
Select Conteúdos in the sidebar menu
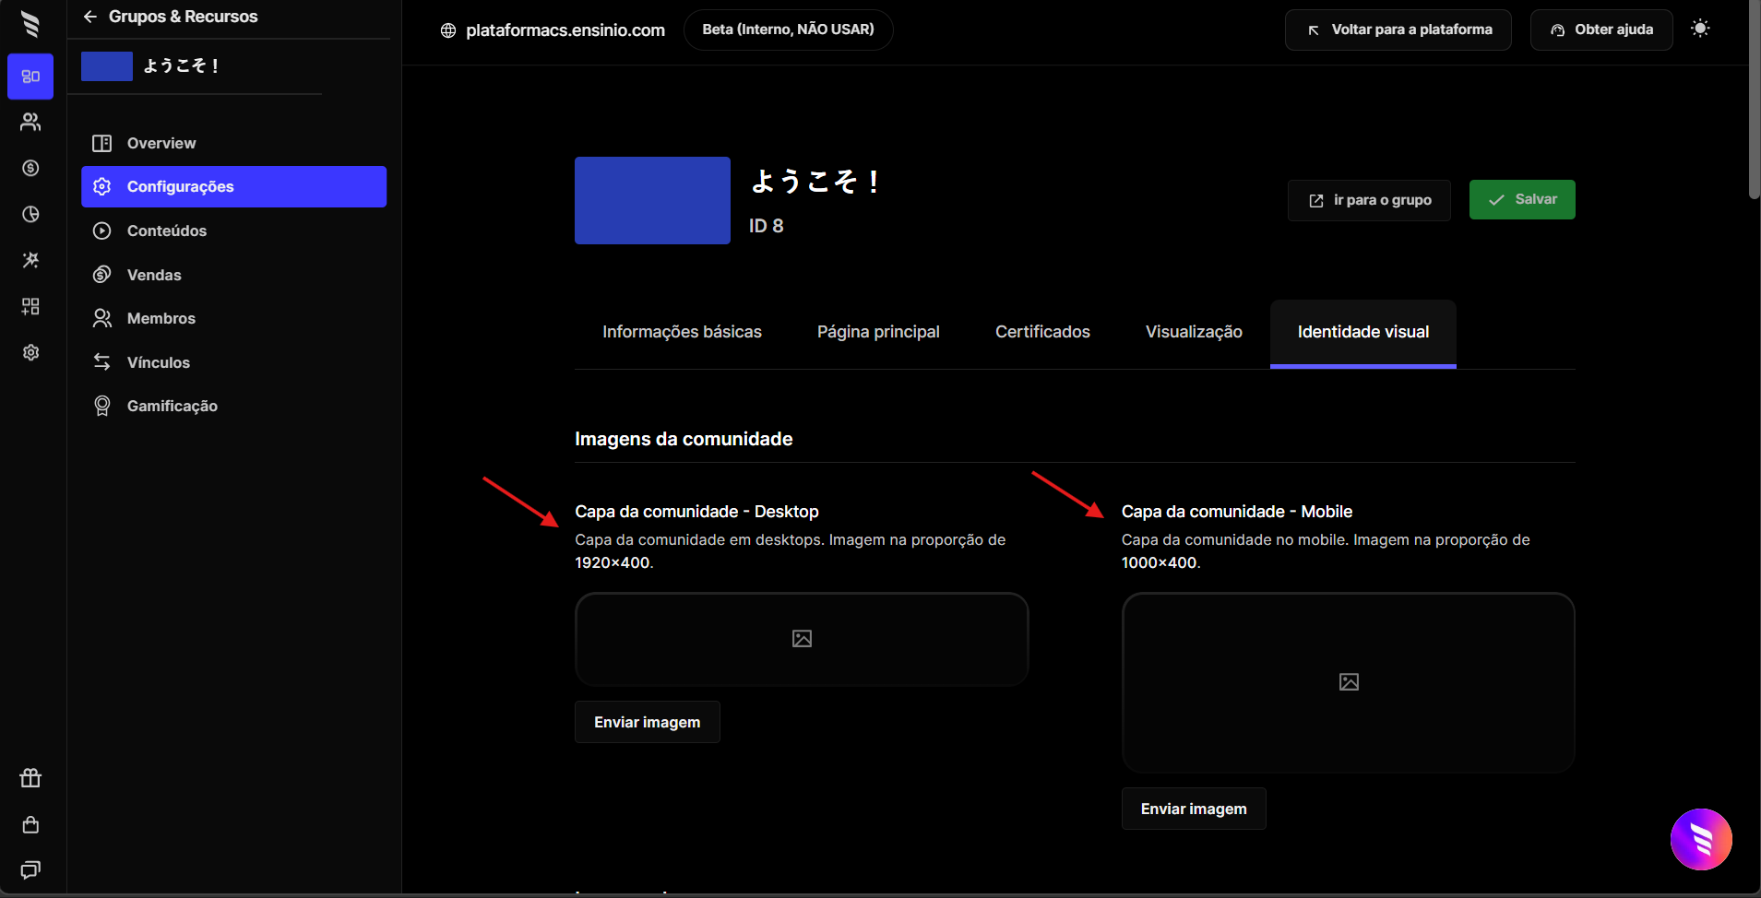click(x=167, y=230)
